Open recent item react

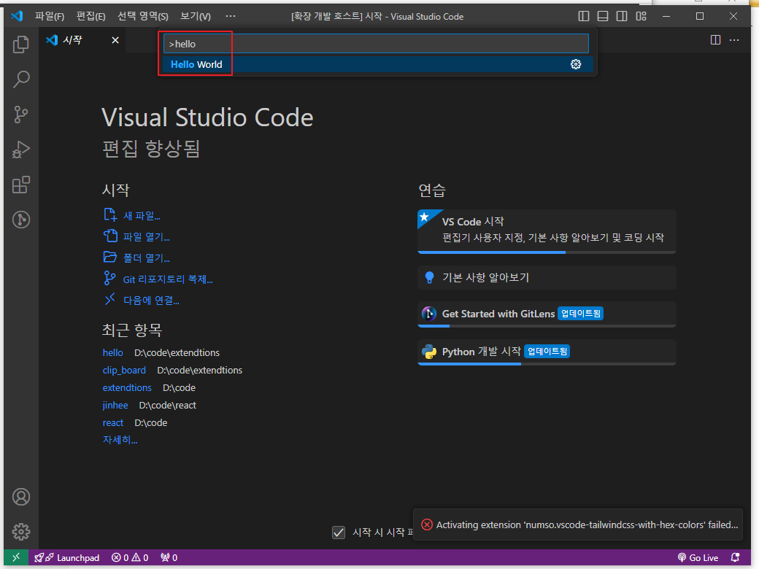click(113, 422)
